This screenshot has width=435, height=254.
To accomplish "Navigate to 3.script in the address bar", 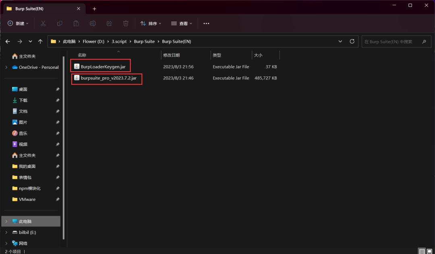I will (x=119, y=41).
